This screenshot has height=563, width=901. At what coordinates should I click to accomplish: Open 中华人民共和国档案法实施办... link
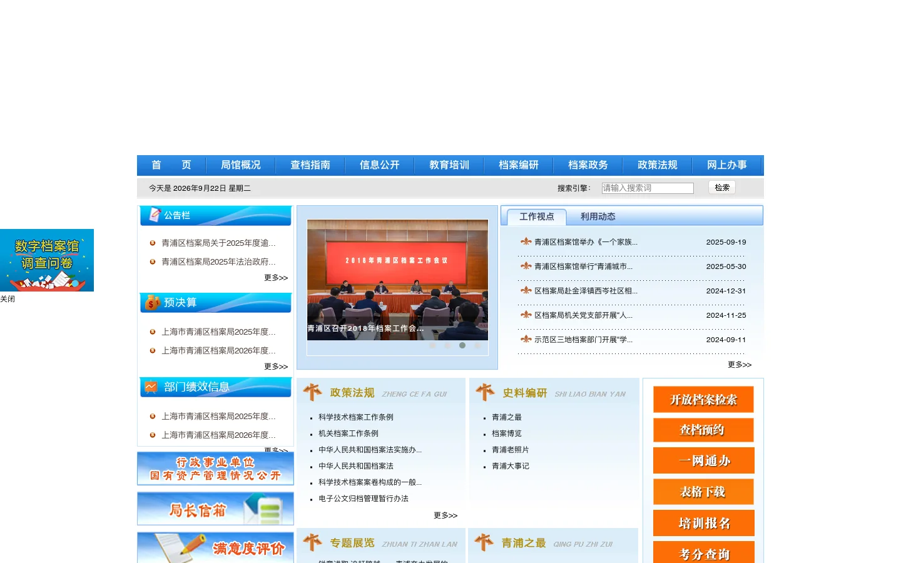(370, 450)
